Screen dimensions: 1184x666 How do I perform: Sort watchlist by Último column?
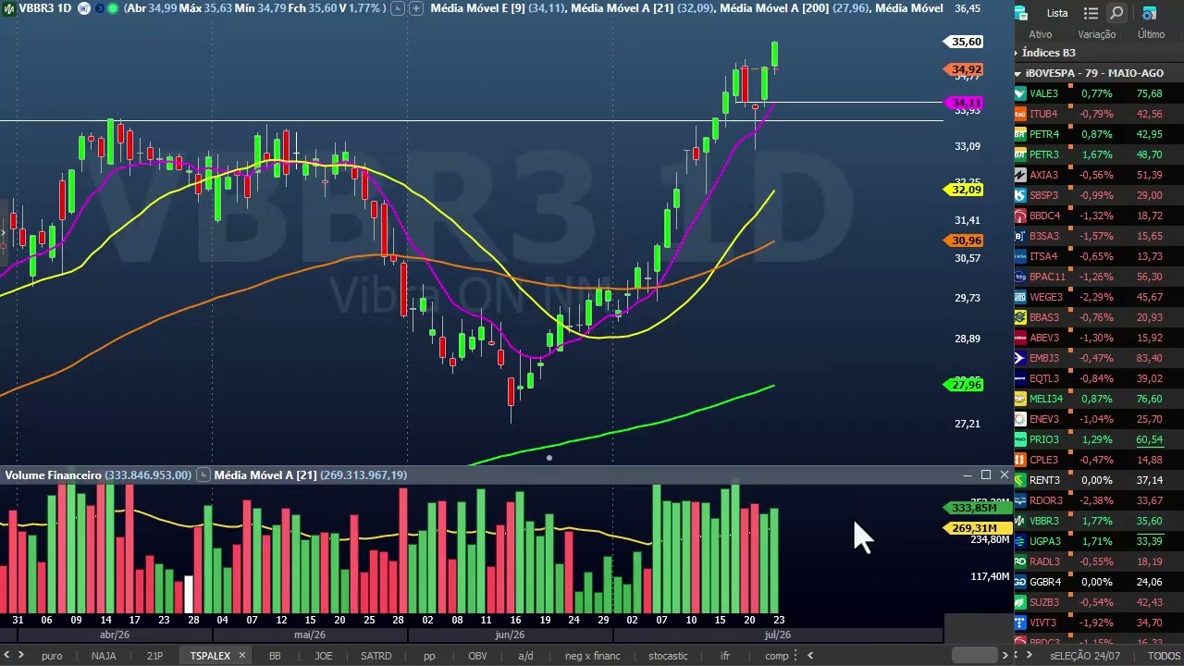click(1151, 34)
